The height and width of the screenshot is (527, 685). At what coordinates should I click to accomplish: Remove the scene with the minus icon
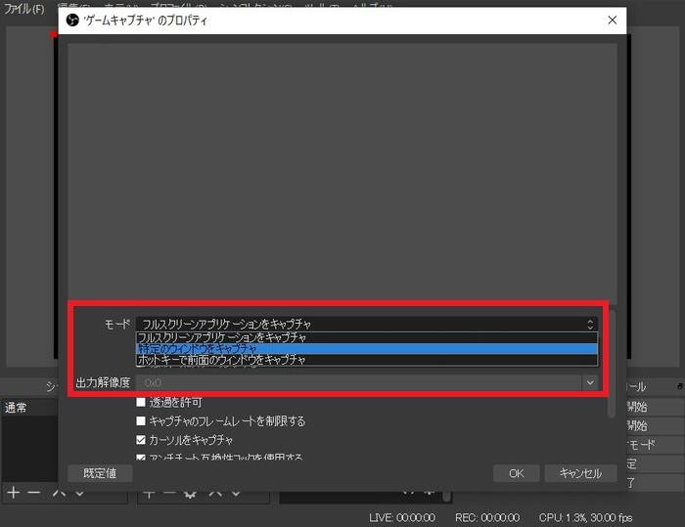[33, 493]
